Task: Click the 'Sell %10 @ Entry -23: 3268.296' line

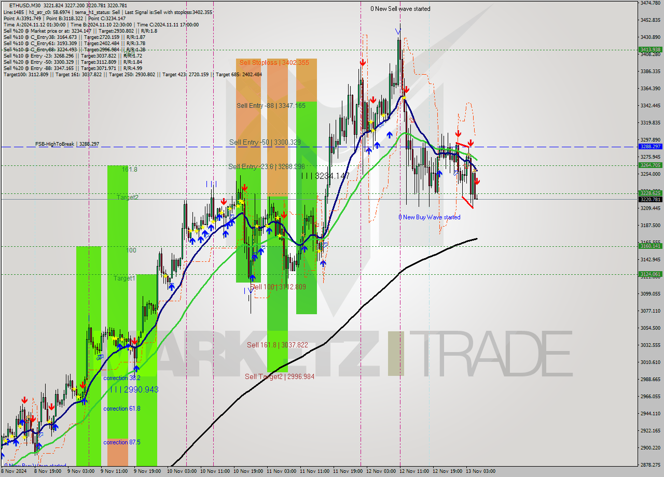Action: pyautogui.click(x=73, y=56)
